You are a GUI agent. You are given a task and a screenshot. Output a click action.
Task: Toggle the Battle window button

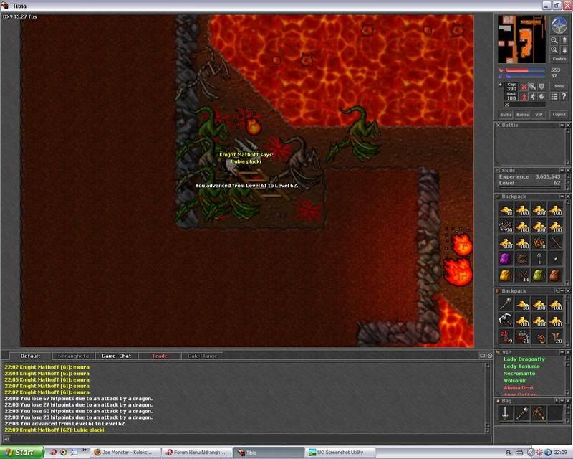(523, 115)
